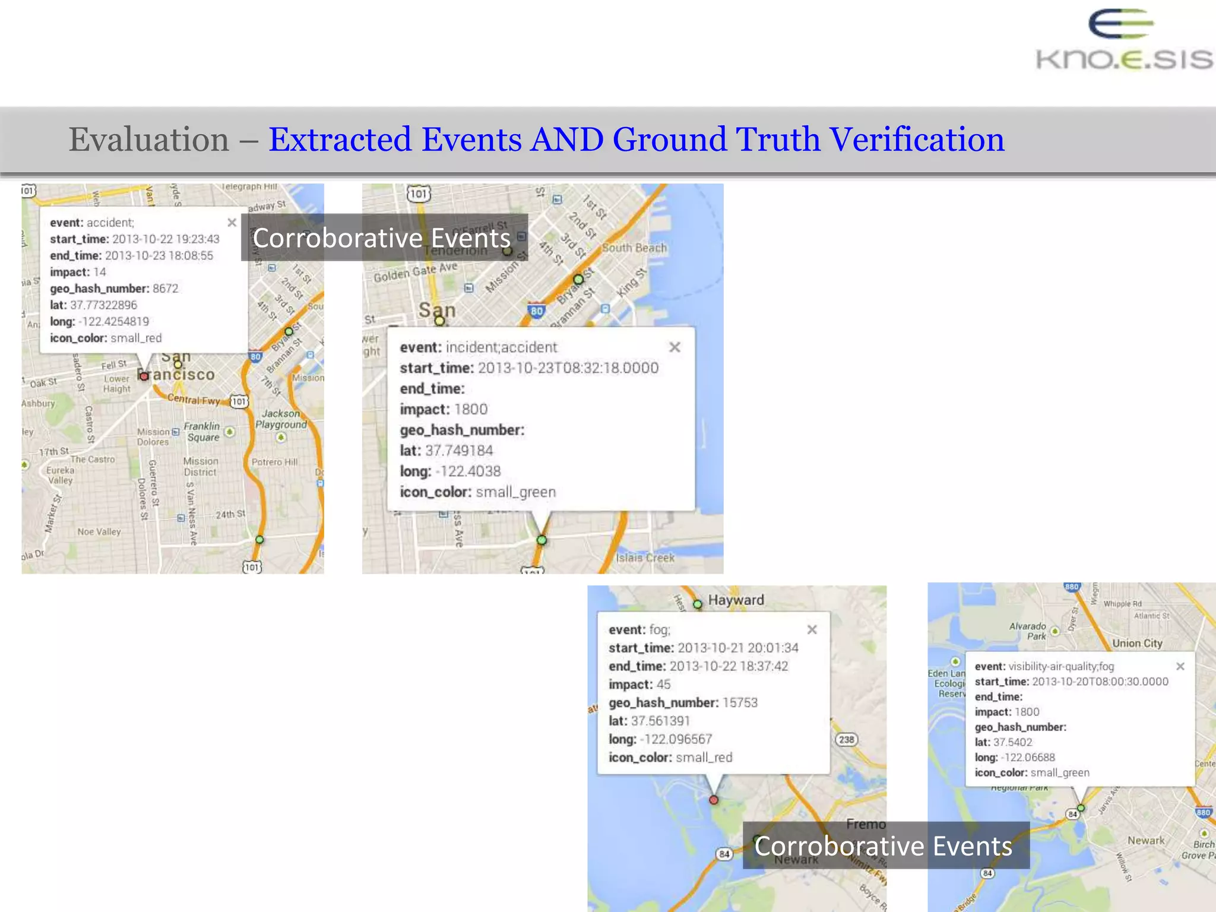
Task: Click Union City map label
Action: 1137,643
